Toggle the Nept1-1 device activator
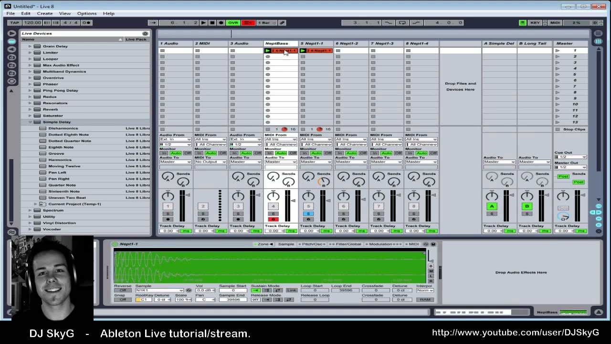This screenshot has width=611, height=344. tap(115, 244)
